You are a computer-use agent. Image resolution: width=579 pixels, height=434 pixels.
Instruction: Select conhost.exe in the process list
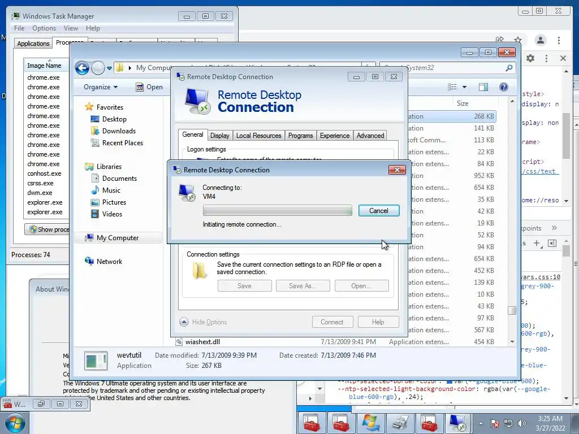[x=44, y=173]
